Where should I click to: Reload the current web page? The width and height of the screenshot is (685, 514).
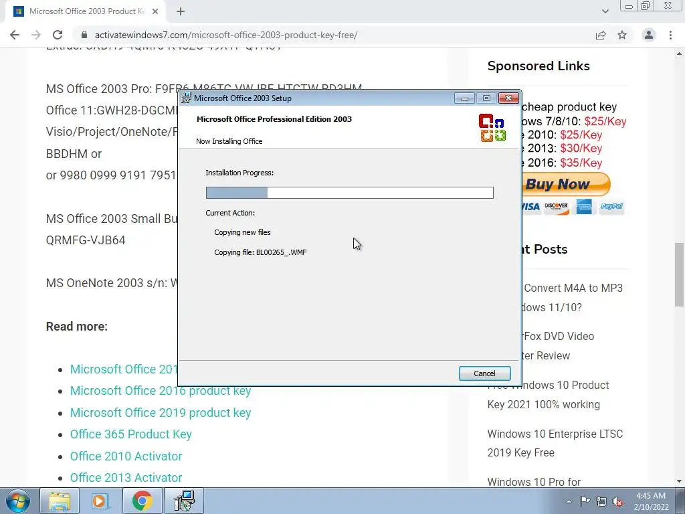[x=58, y=35]
